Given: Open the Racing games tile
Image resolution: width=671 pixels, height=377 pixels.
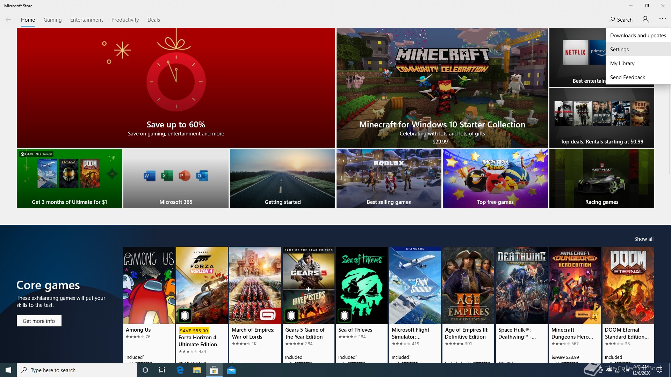Looking at the screenshot, I should pos(601,178).
